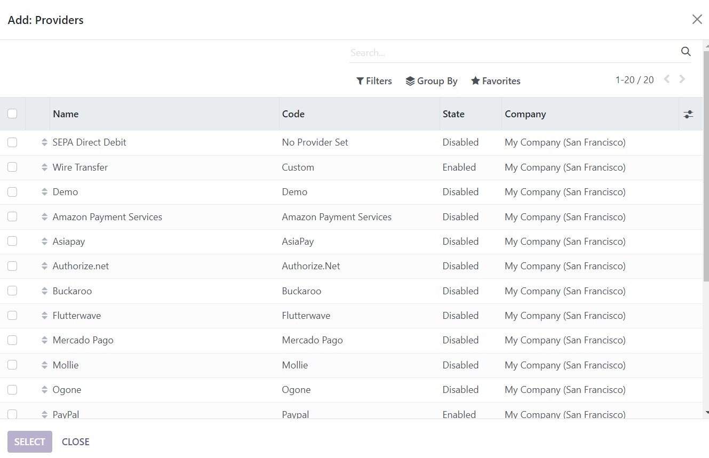The image size is (709, 458).
Task: Click the drag handle for Buckaroo
Action: (x=44, y=291)
